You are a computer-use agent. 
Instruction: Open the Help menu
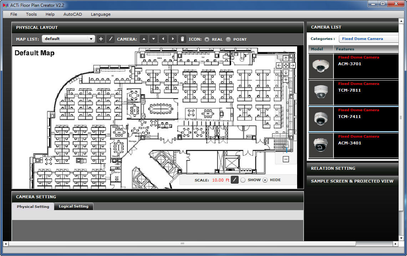(50, 14)
